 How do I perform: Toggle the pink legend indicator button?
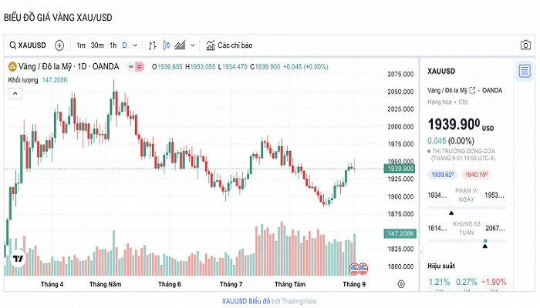click(139, 67)
